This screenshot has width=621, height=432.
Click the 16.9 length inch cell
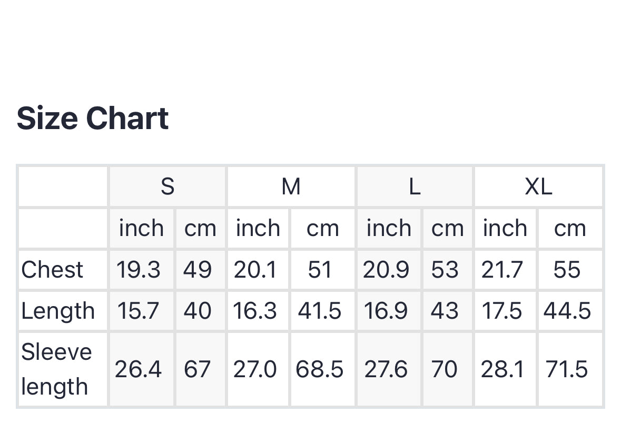click(386, 311)
